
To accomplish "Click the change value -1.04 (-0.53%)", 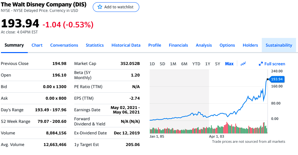I will [x=68, y=24].
